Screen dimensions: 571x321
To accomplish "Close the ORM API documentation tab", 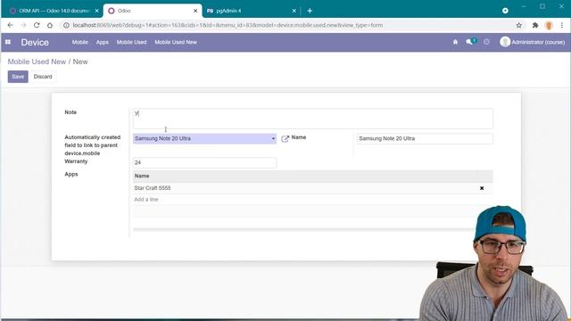I will point(97,11).
